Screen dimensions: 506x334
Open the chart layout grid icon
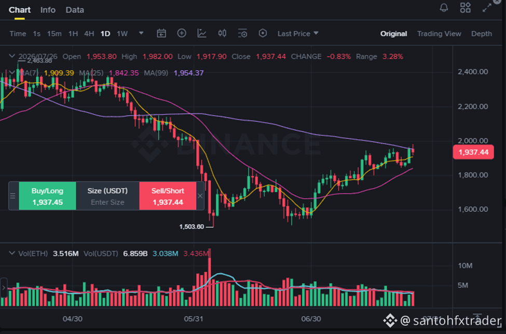coord(465,8)
